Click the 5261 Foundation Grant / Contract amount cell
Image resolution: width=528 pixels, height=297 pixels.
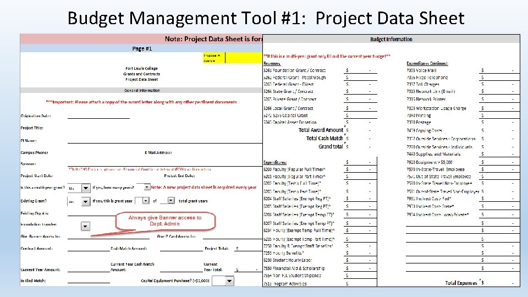[x=360, y=70]
